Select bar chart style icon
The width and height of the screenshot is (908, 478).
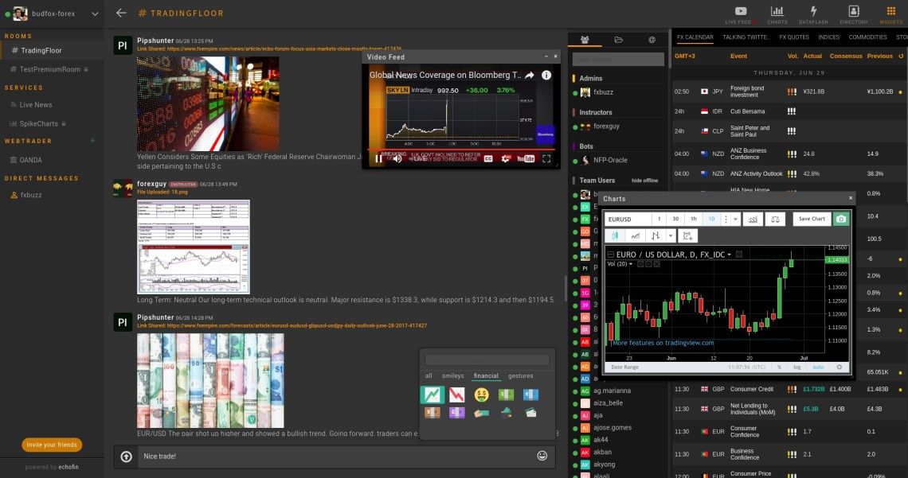(x=656, y=236)
